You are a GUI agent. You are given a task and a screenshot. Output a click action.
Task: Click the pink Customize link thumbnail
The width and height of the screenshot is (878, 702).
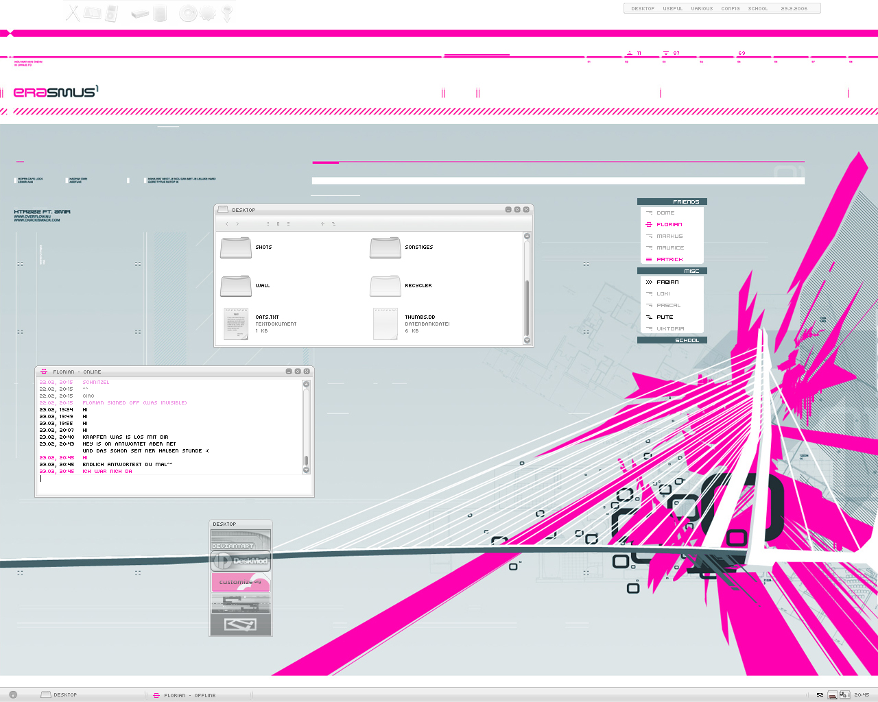click(x=241, y=582)
